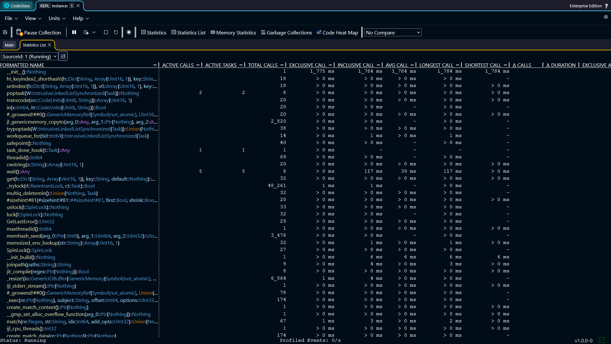Collapse the TOTAL CALLS column

[282, 65]
